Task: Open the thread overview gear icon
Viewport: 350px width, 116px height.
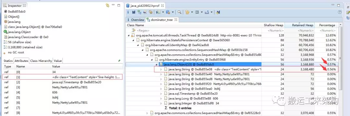Action: 151,12
